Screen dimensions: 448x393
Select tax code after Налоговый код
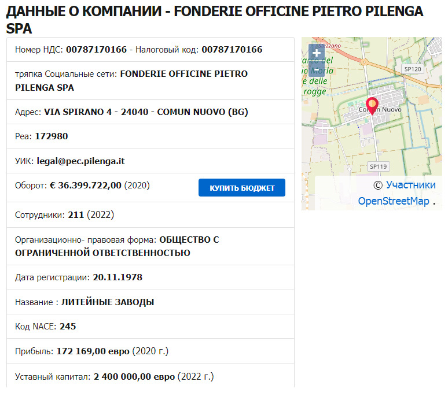232,50
